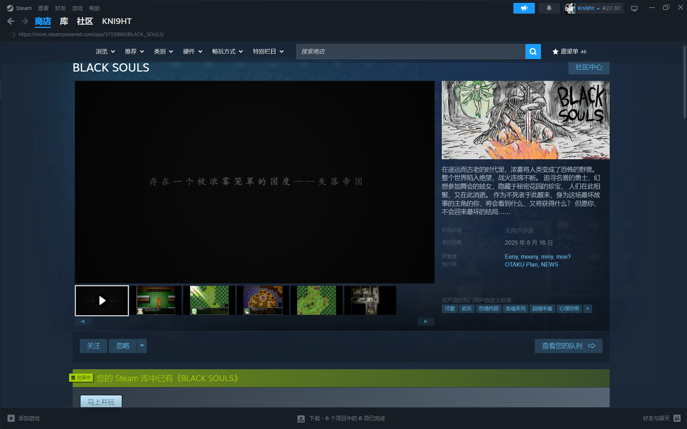Open the notifications bell icon
Image resolution: width=687 pixels, height=429 pixels.
tap(549, 8)
